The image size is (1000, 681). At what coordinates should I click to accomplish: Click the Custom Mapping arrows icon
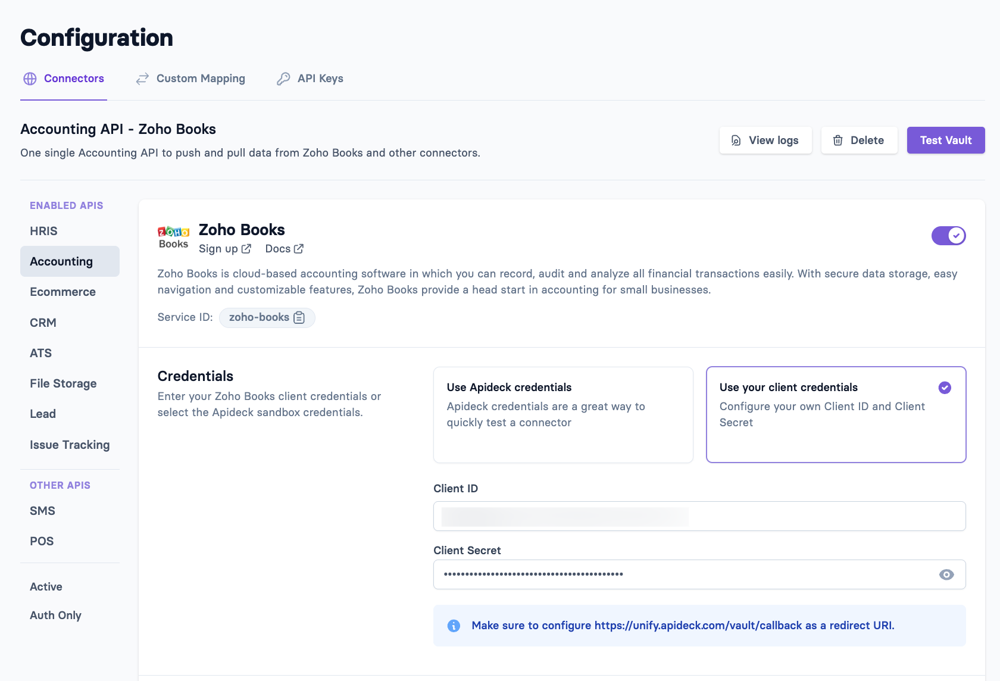(142, 79)
